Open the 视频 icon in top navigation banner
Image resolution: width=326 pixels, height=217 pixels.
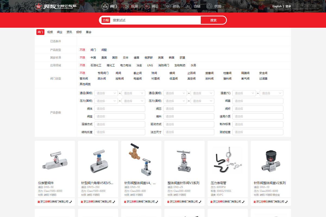coord(126,6)
